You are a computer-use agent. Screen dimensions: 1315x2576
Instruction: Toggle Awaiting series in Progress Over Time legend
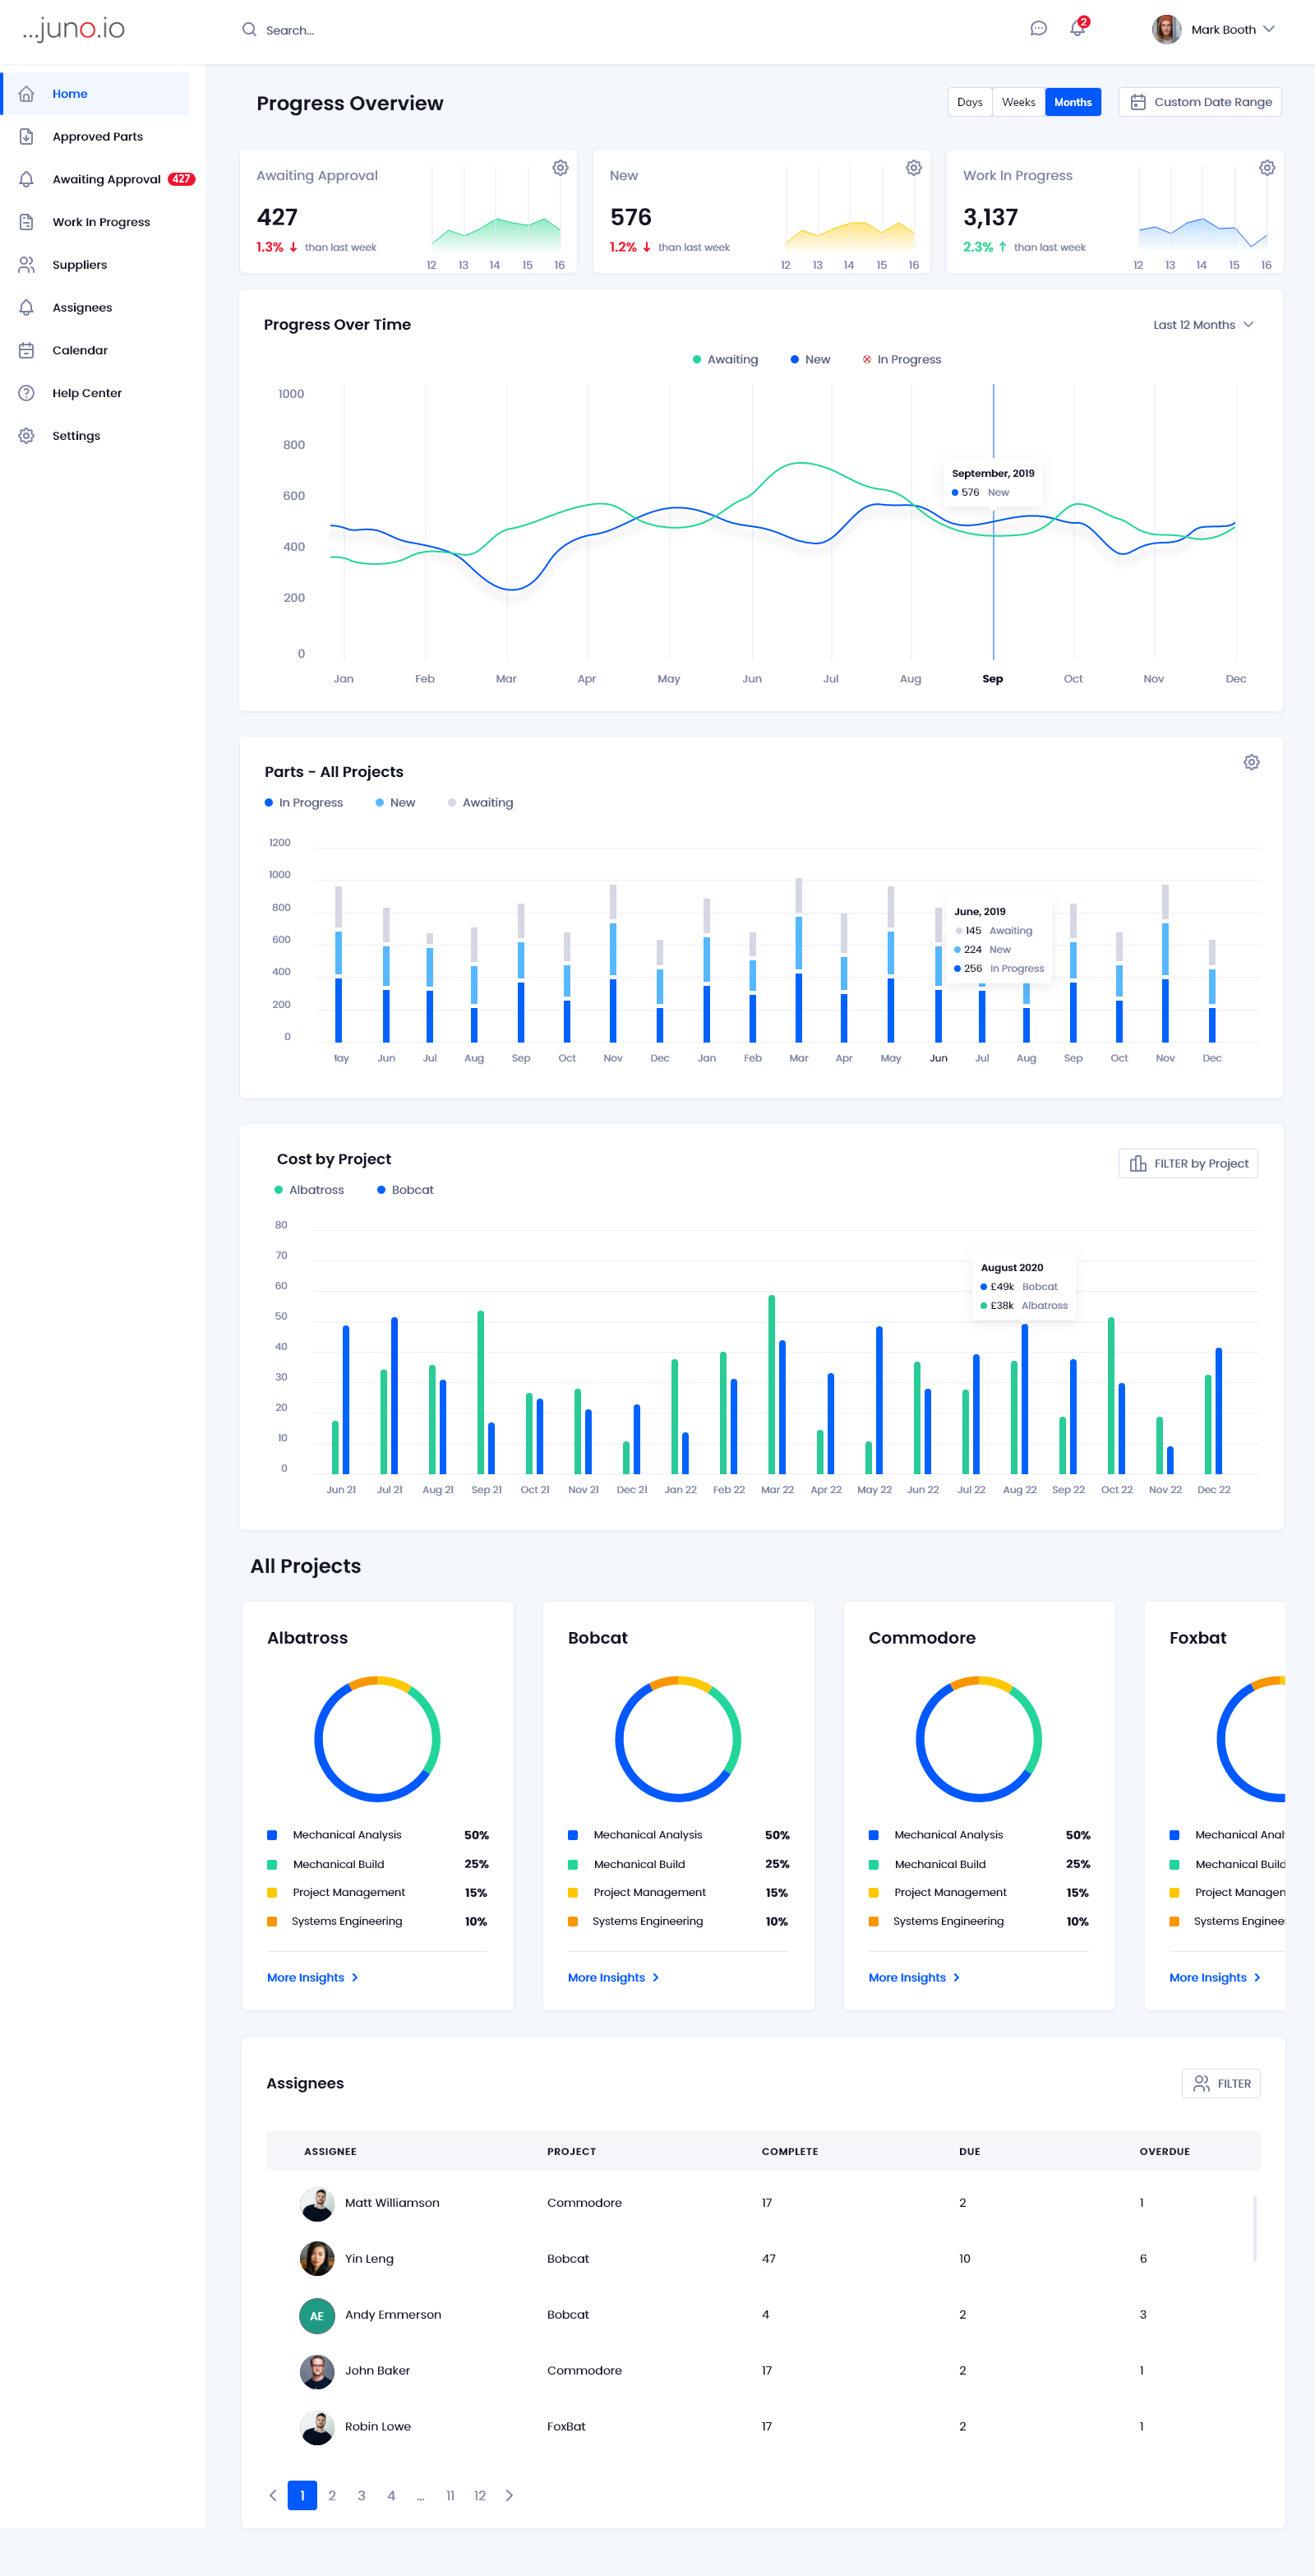(726, 360)
